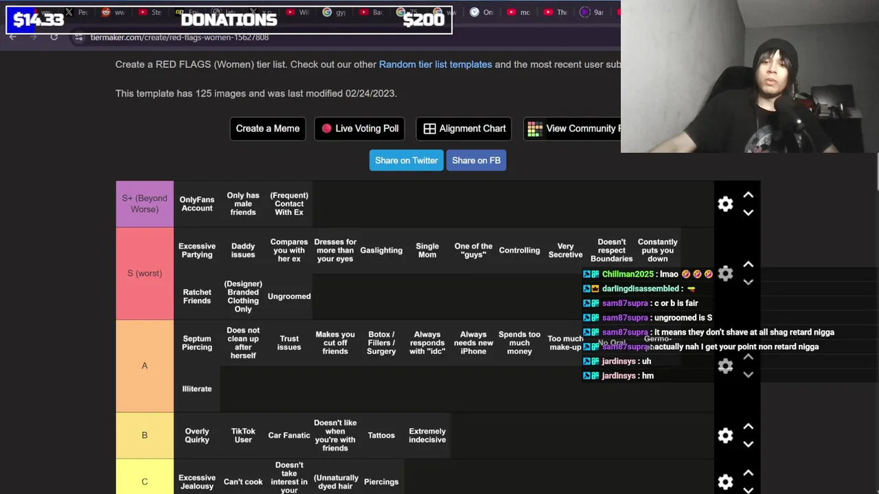The width and height of the screenshot is (879, 494).
Task: Open Random tier list templates link
Action: tap(435, 64)
